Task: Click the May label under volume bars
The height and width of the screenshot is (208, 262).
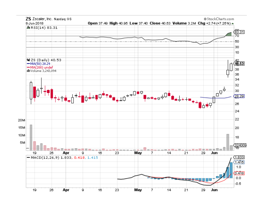Action: [138, 153]
